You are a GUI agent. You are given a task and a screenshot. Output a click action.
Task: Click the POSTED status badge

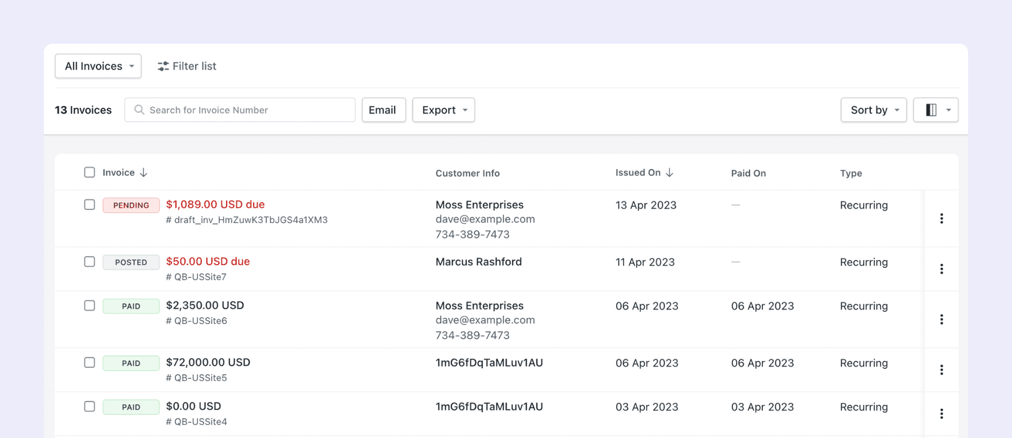click(x=131, y=262)
